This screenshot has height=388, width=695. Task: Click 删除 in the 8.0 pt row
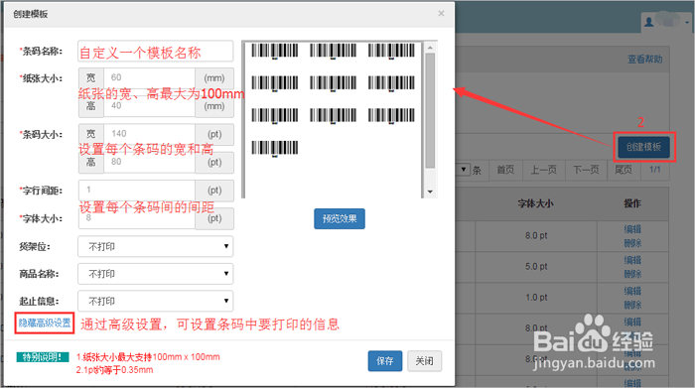(632, 243)
